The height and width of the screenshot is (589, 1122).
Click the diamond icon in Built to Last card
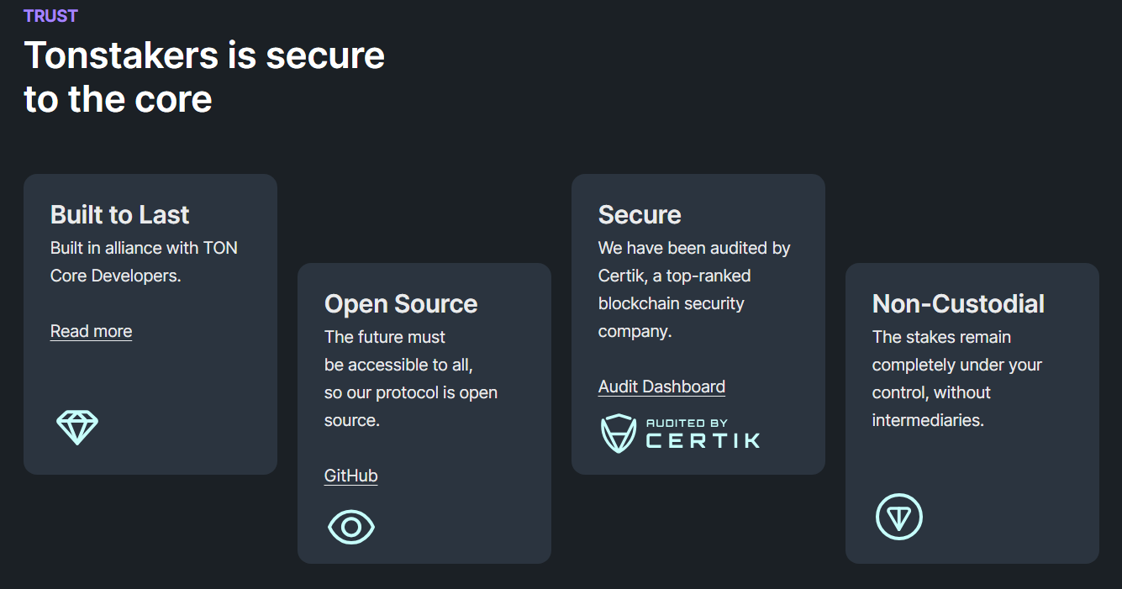[77, 428]
